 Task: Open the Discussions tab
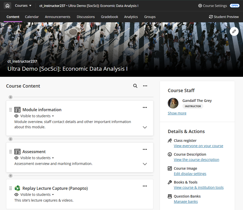click(x=86, y=17)
